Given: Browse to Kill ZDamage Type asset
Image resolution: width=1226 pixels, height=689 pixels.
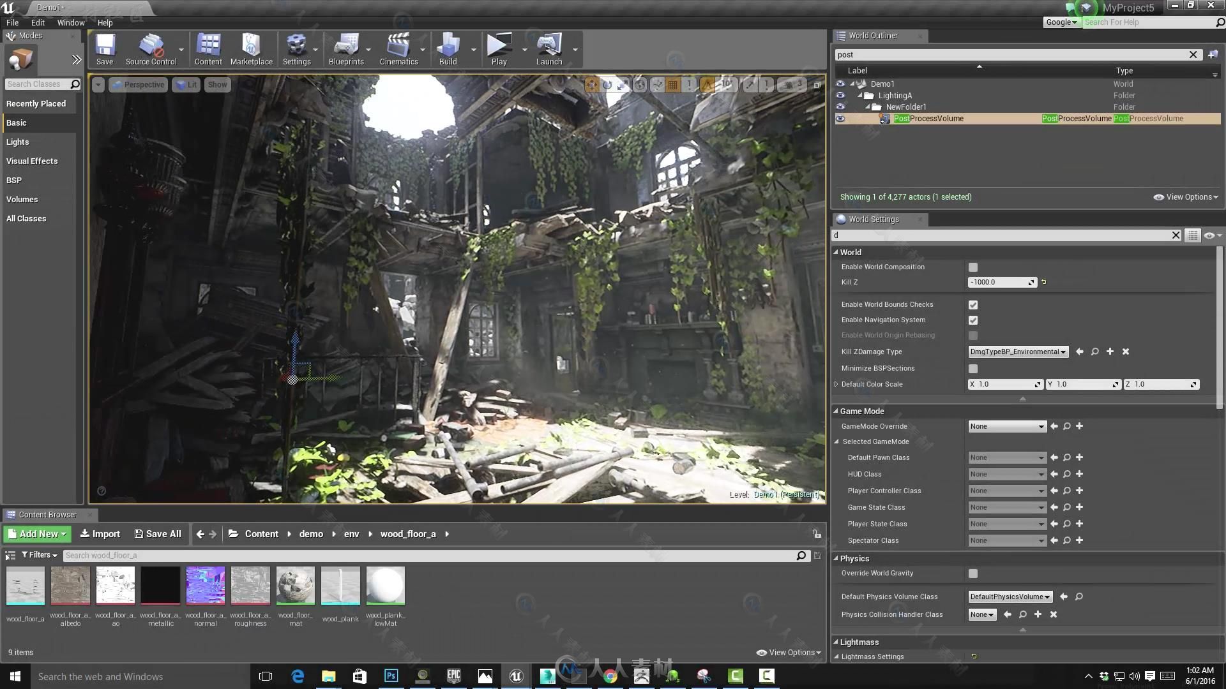Looking at the screenshot, I should tap(1094, 352).
